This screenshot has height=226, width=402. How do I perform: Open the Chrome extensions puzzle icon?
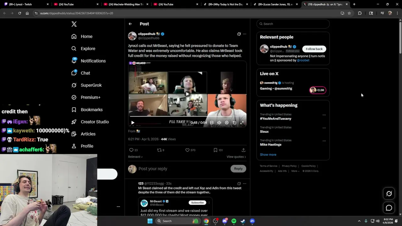click(360, 13)
